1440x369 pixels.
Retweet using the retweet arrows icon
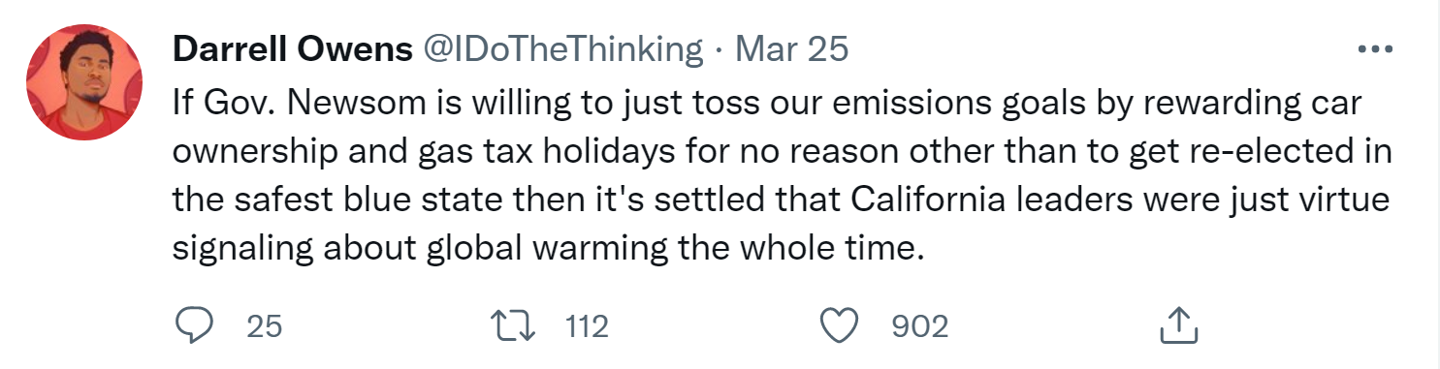[514, 326]
